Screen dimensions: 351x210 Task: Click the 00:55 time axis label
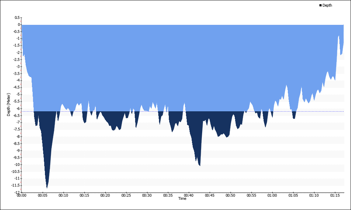[x=251, y=195]
